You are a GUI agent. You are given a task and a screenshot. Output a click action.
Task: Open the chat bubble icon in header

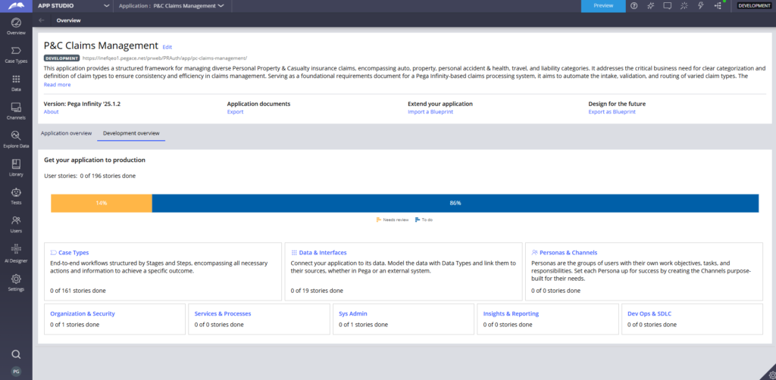coord(667,6)
